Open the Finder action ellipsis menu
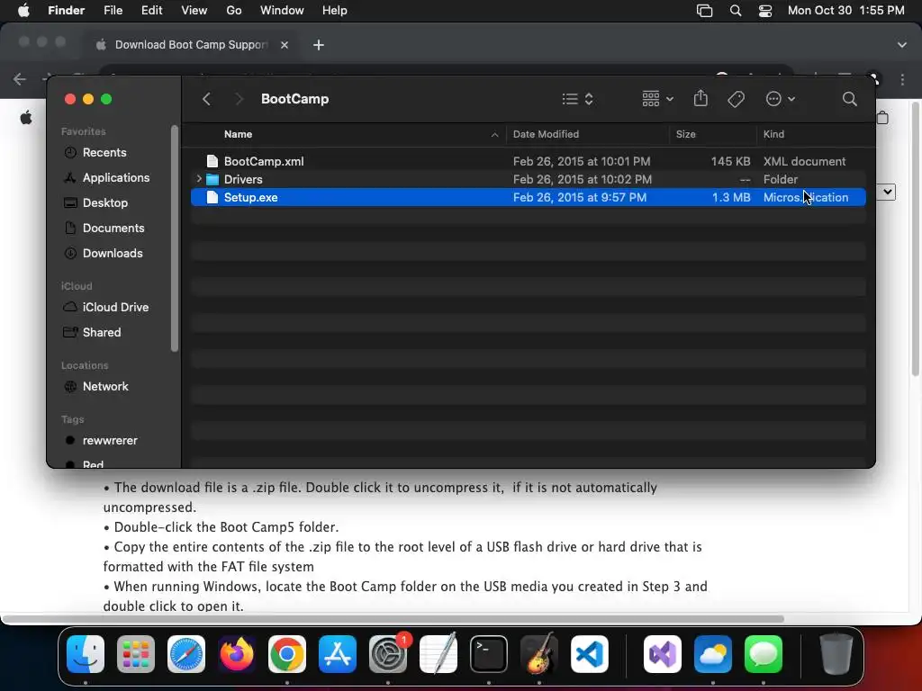This screenshot has width=922, height=691. coord(781,99)
